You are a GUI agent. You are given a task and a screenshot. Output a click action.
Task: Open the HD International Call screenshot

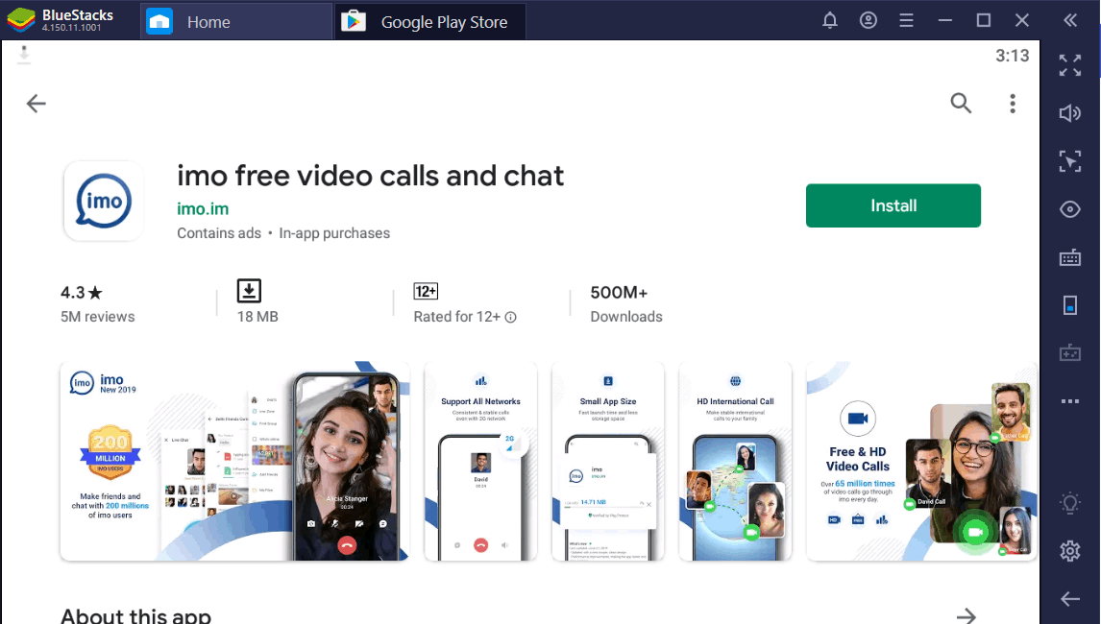[735, 461]
